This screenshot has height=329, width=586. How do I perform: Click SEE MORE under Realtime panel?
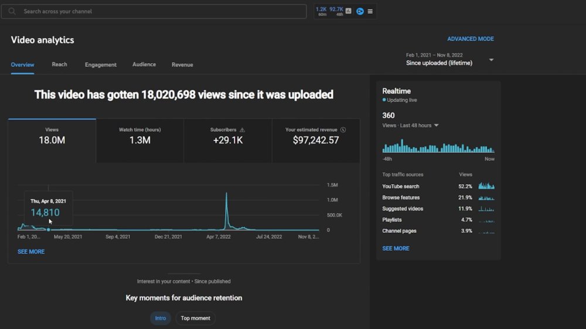coord(396,248)
